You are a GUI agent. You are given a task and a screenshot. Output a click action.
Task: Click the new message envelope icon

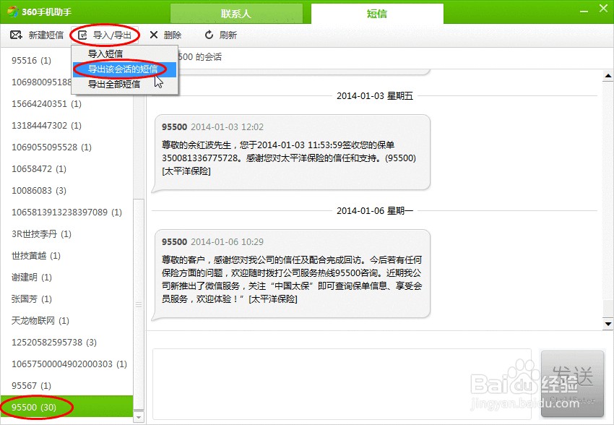tap(17, 34)
